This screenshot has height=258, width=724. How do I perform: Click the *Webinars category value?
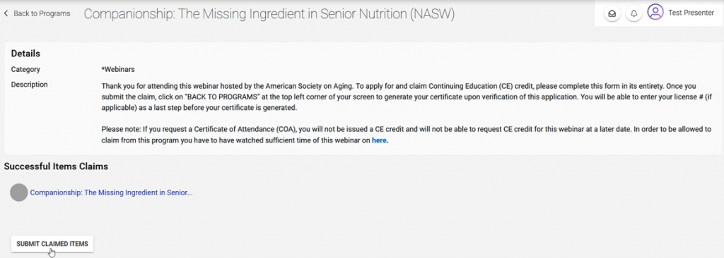[118, 70]
